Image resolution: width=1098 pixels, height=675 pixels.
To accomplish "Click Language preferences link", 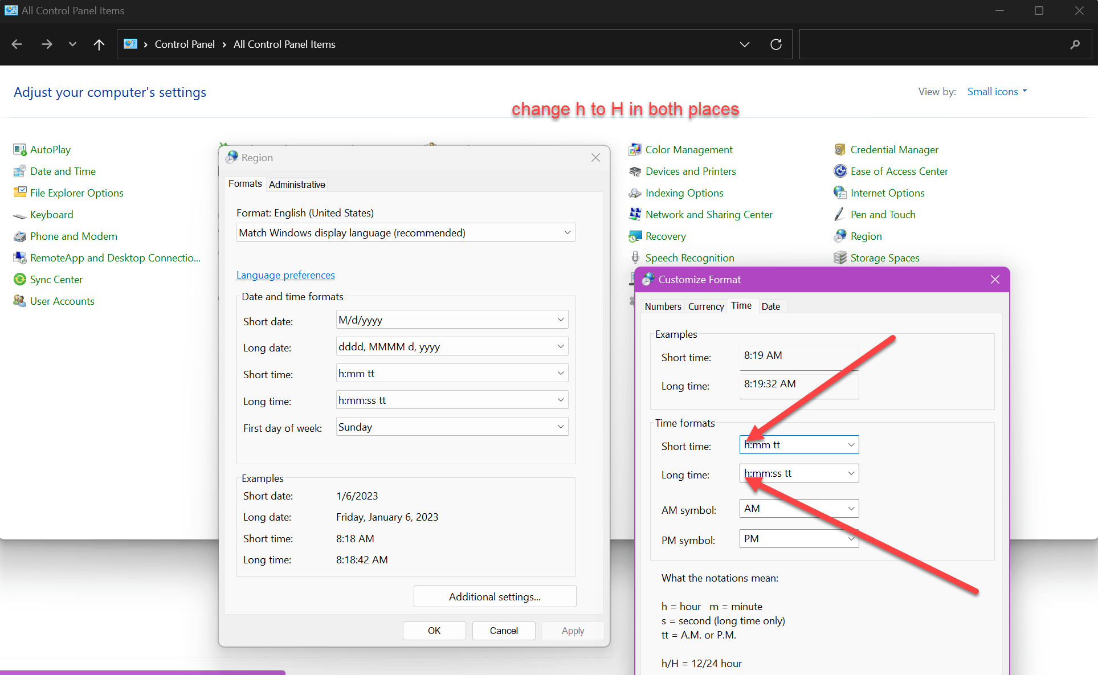I will 285,275.
